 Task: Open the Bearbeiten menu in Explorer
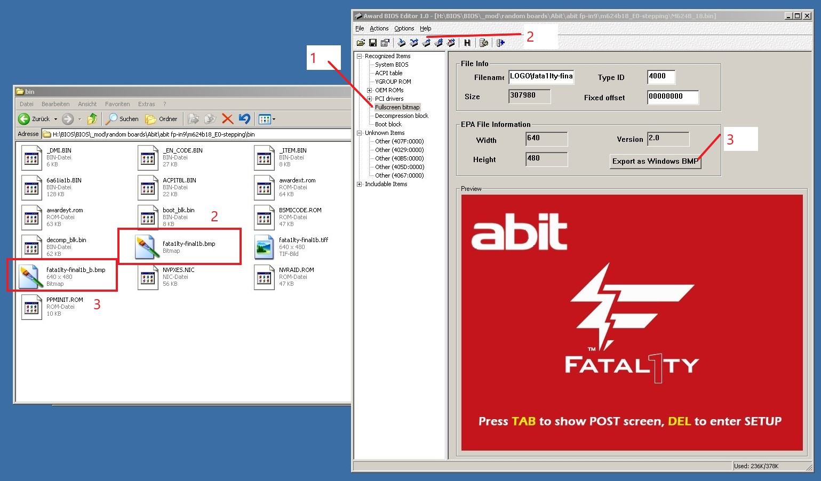click(x=55, y=104)
